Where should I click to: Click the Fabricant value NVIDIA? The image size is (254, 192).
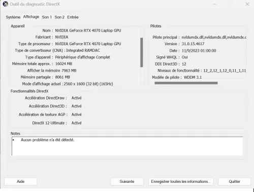[61, 37]
